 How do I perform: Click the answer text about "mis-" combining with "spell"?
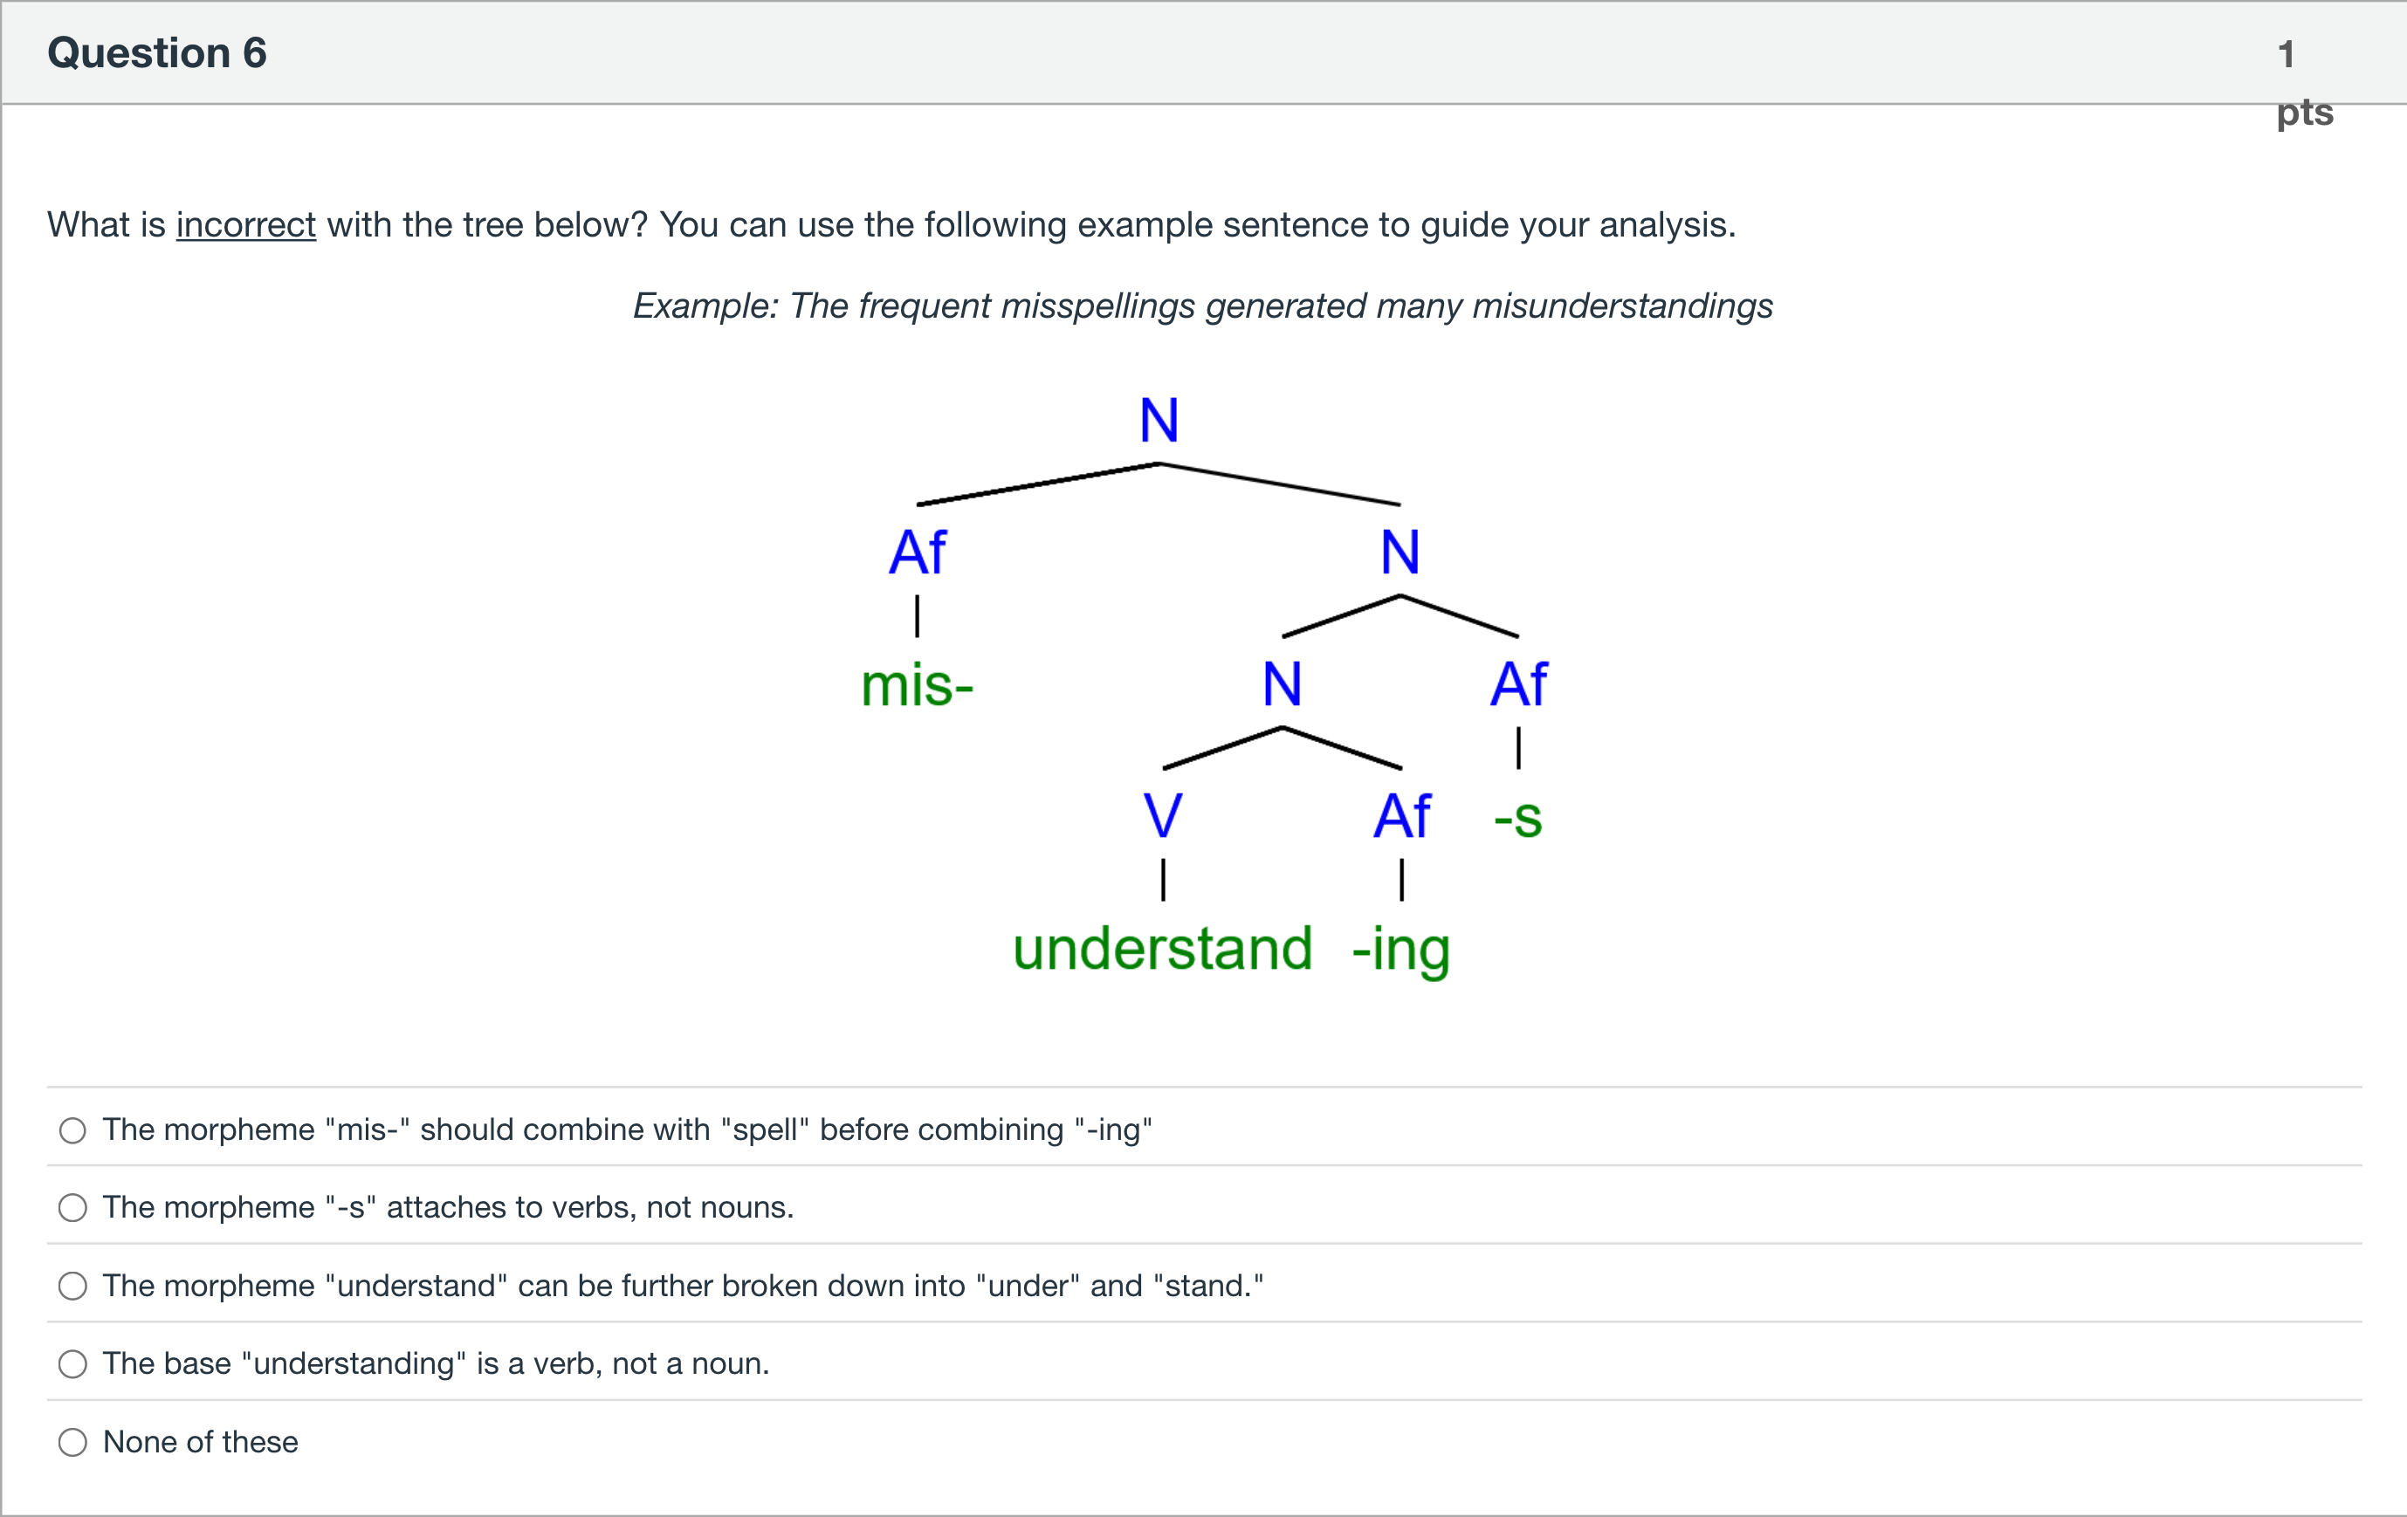pyautogui.click(x=628, y=1130)
